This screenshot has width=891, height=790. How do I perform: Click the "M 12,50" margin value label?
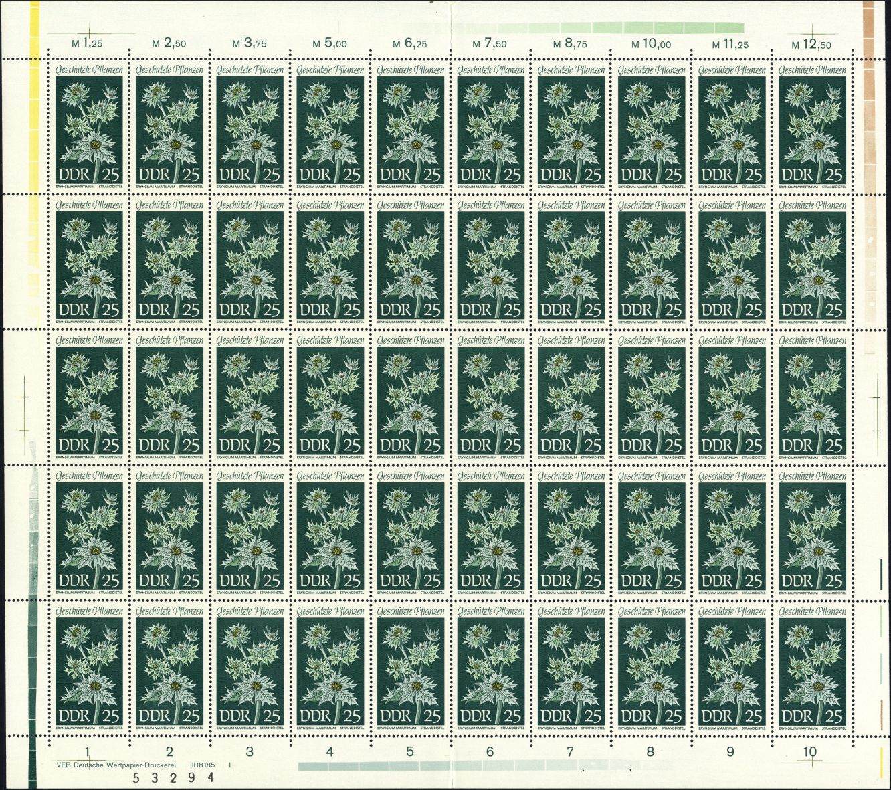(x=811, y=45)
